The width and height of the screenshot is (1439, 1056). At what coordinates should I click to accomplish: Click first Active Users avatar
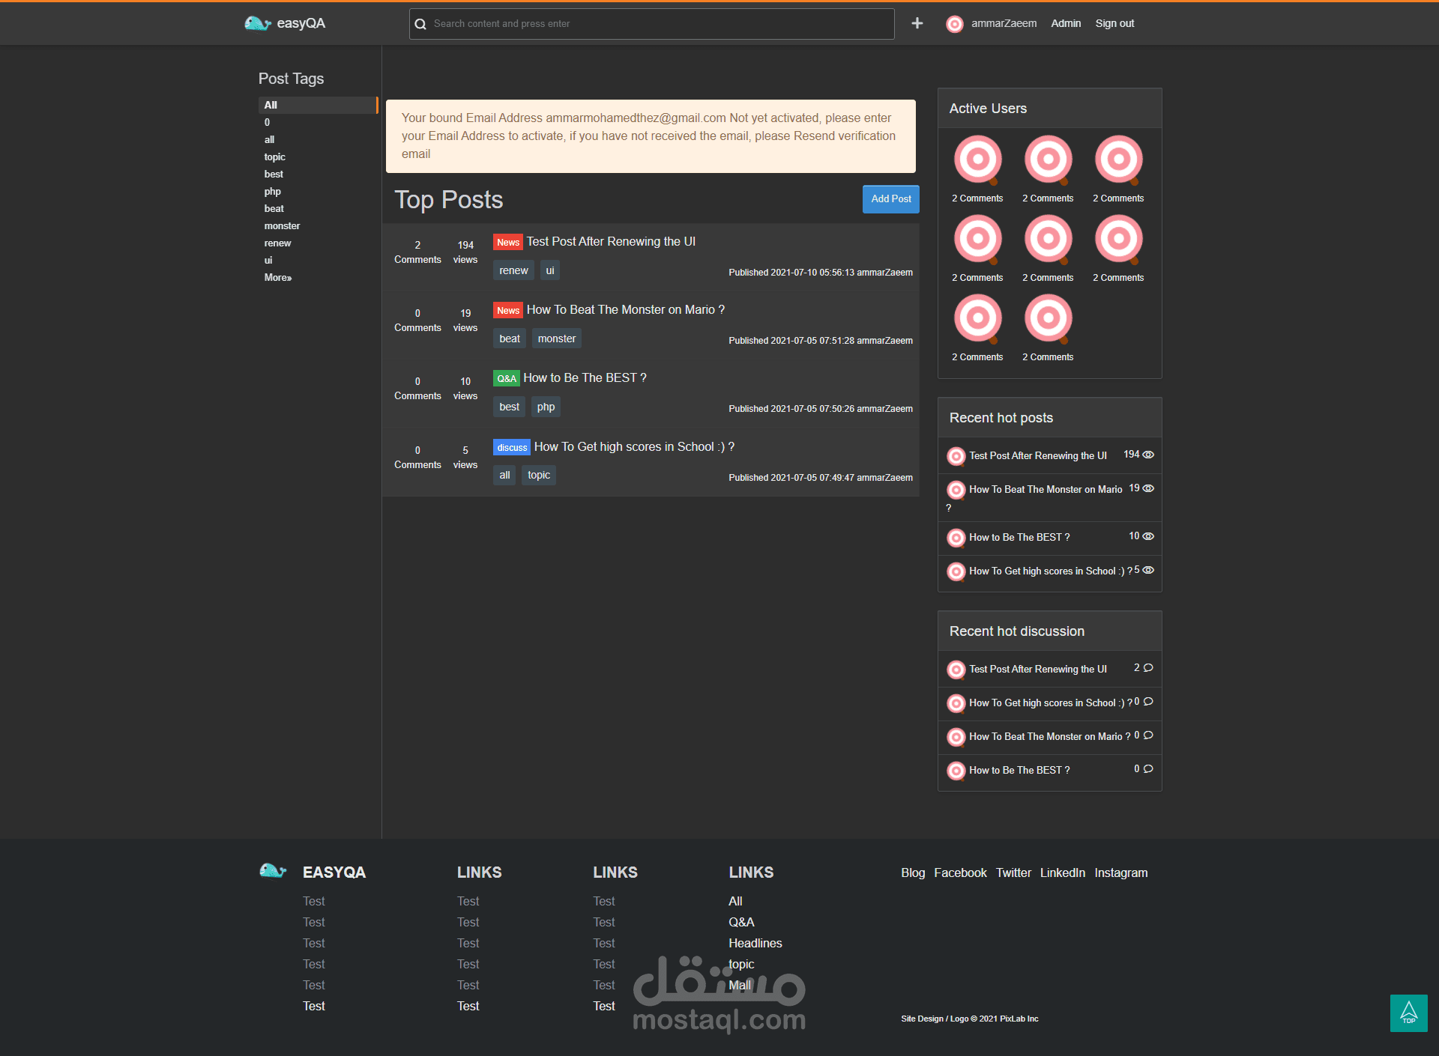977,159
